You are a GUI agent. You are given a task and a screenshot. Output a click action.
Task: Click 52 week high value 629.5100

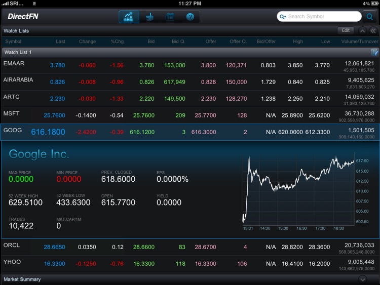[x=25, y=202]
